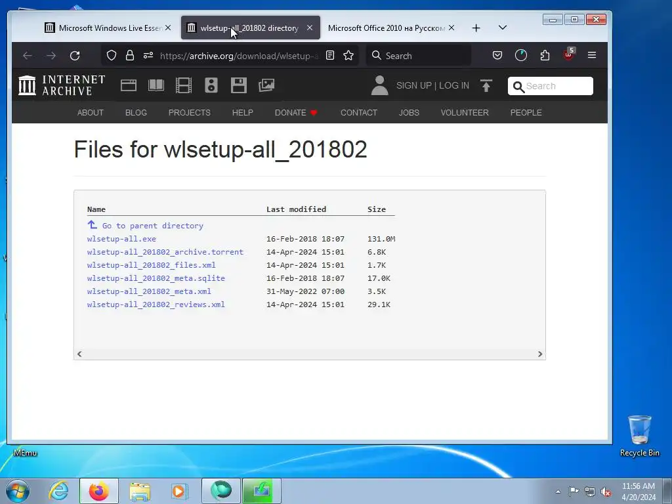
Task: Show hidden system tray icons
Action: pos(558,492)
